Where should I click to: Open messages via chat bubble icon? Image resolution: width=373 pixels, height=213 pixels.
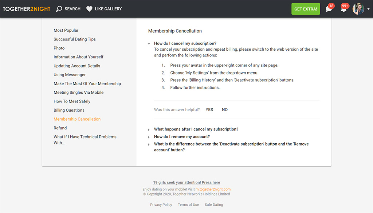click(328, 9)
